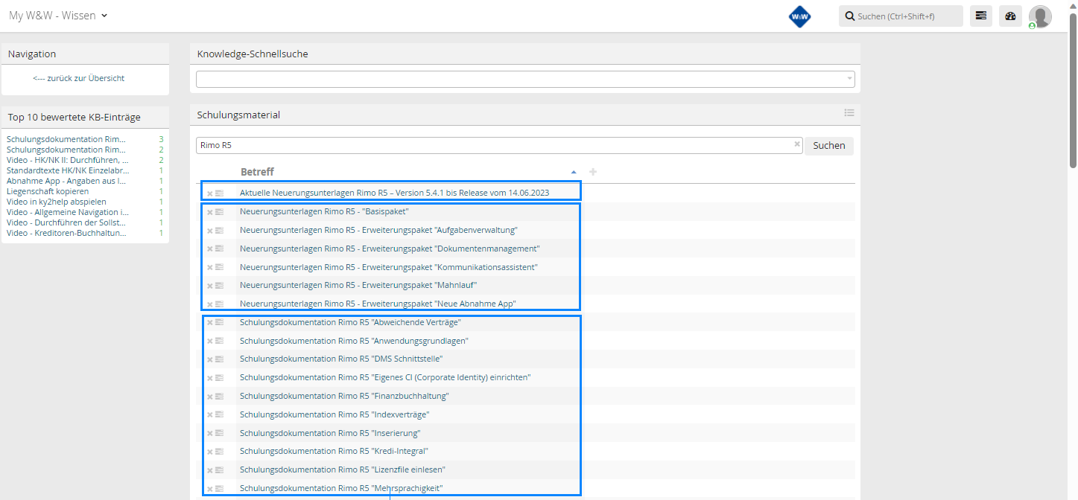This screenshot has height=500, width=1078.
Task: Open Schulungsdokumentation "Mehrsprachigkeit"
Action: point(341,488)
